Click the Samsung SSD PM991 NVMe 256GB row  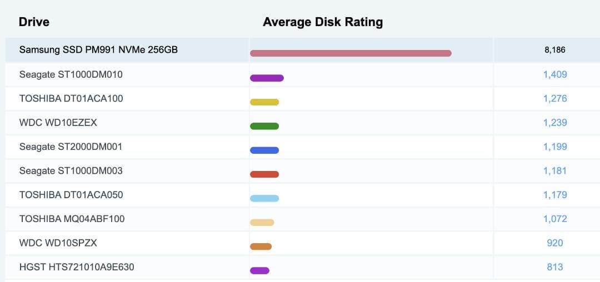pos(98,50)
